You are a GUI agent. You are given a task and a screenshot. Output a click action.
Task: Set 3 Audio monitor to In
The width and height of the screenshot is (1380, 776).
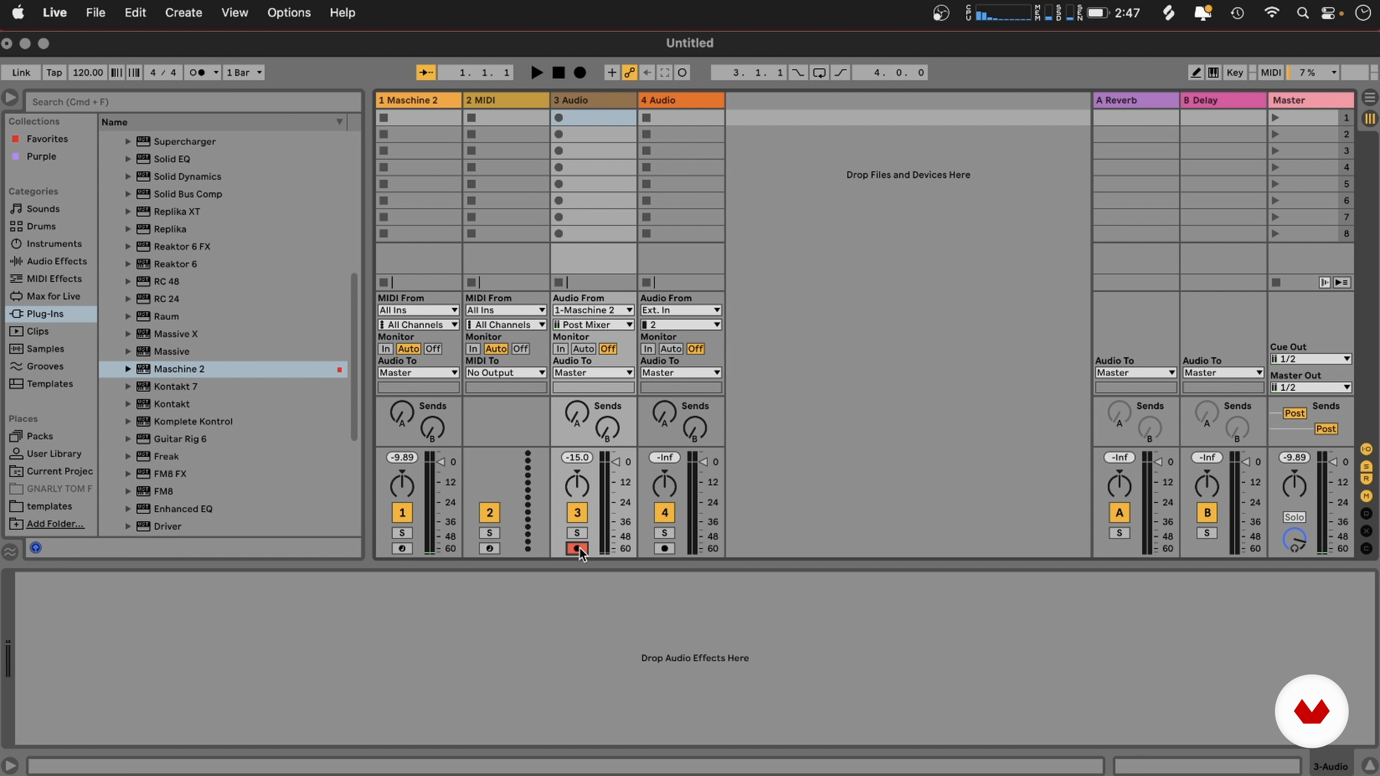[x=560, y=348]
